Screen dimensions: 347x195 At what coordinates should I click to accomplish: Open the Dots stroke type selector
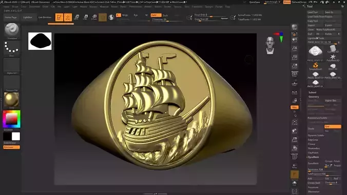12,48
